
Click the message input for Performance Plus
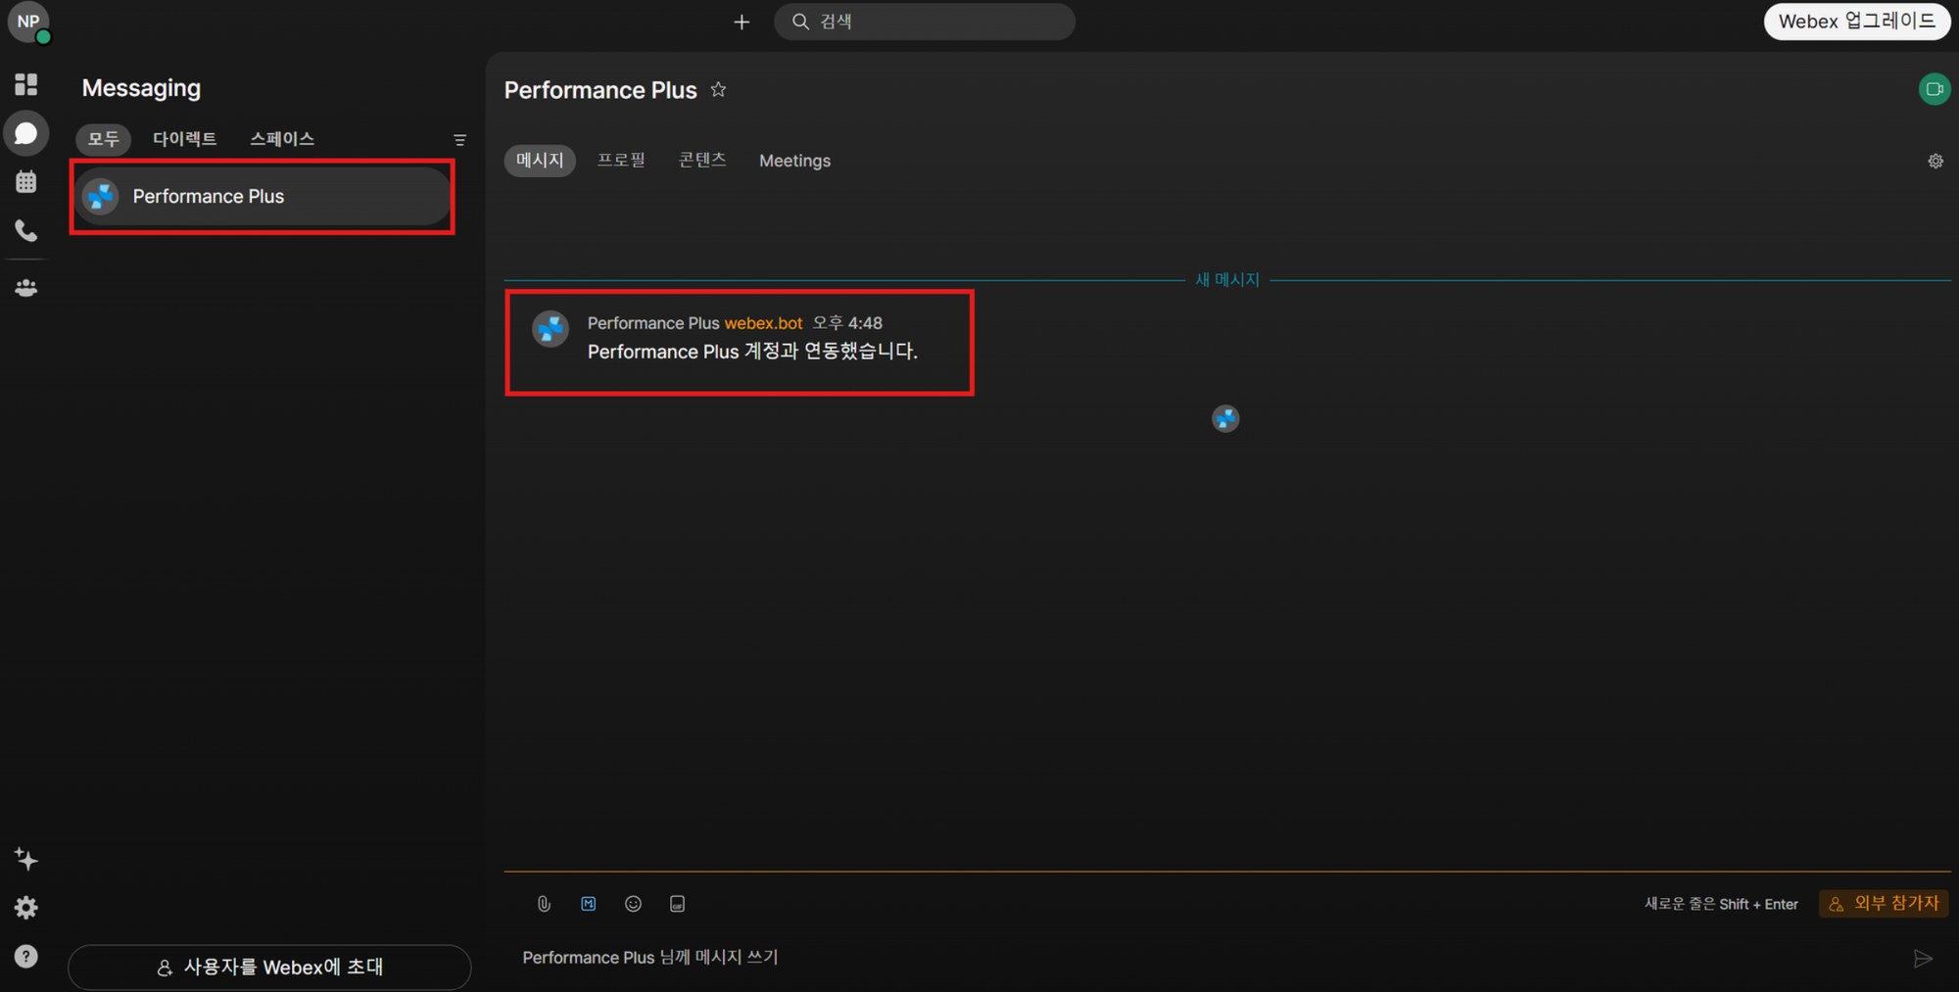pyautogui.click(x=1205, y=958)
